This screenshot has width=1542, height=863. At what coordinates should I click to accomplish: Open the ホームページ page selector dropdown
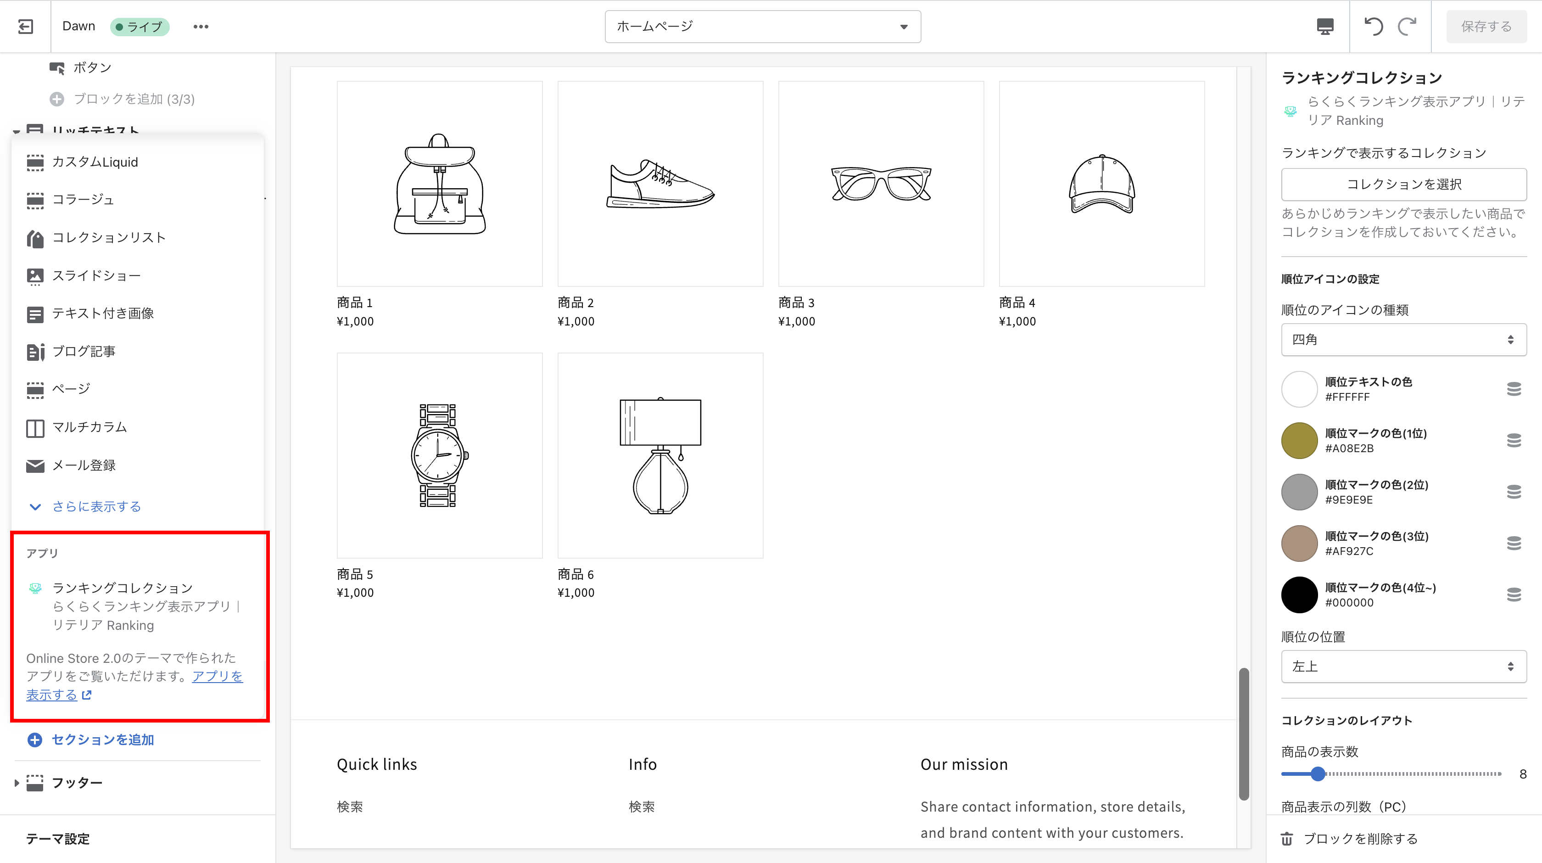762,26
